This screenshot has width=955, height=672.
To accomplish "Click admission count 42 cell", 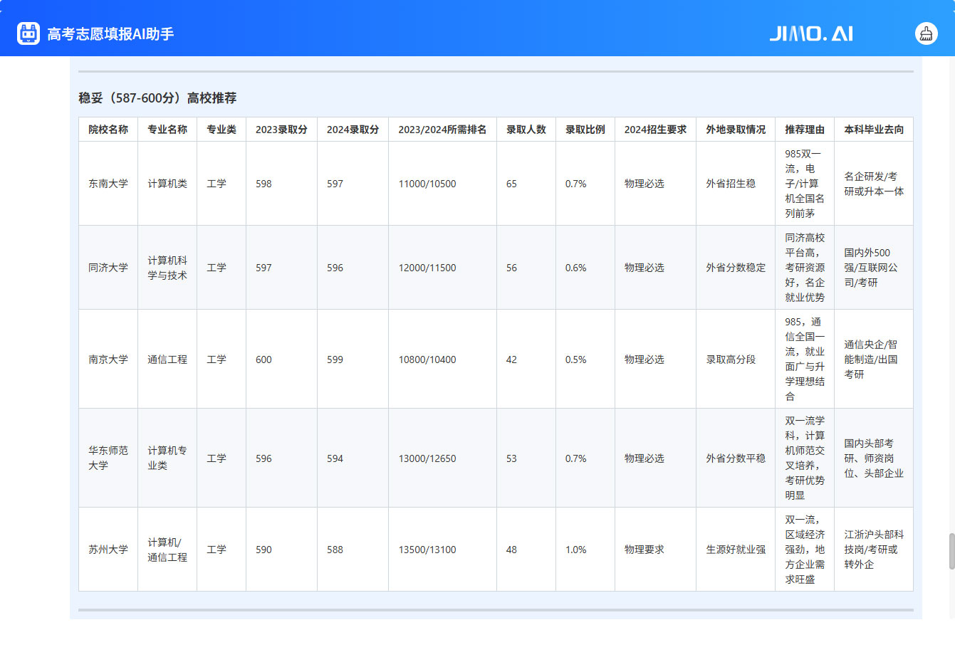I will (526, 359).
